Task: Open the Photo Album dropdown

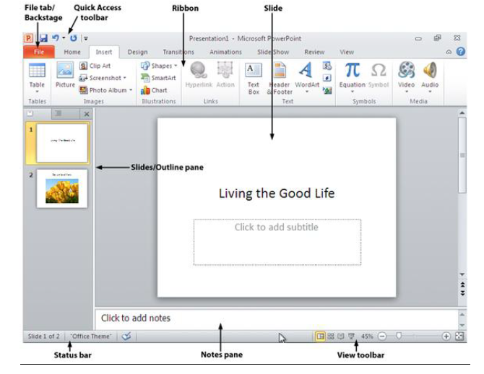Action: 131,90
